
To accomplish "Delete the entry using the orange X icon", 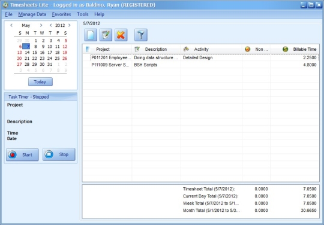I will pos(121,35).
